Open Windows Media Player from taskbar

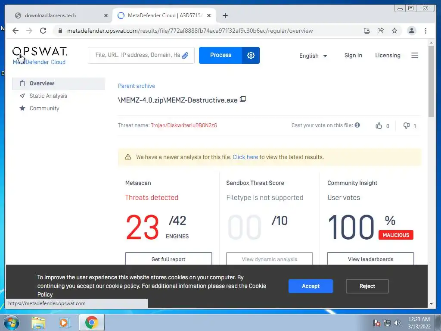64,322
